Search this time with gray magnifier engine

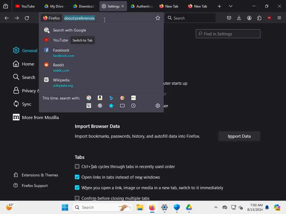coord(100,106)
